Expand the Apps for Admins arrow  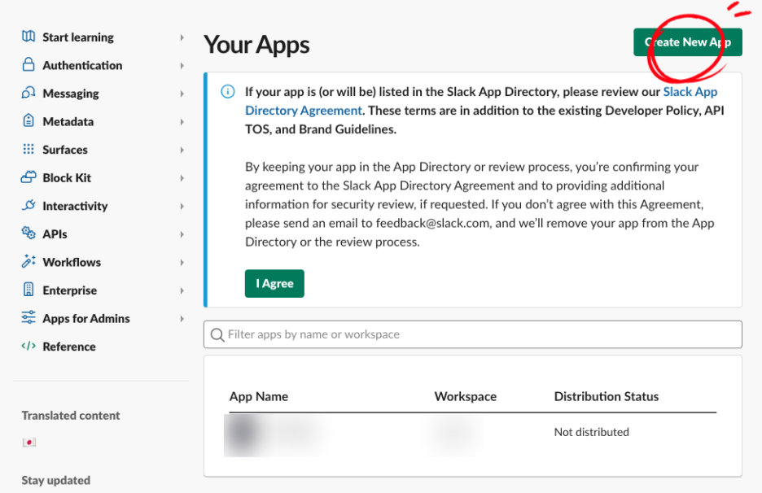pyautogui.click(x=182, y=319)
